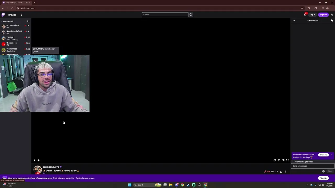This screenshot has width=335, height=188.
Task: Open theresnoee channel in sidebar
Action: 15,44
